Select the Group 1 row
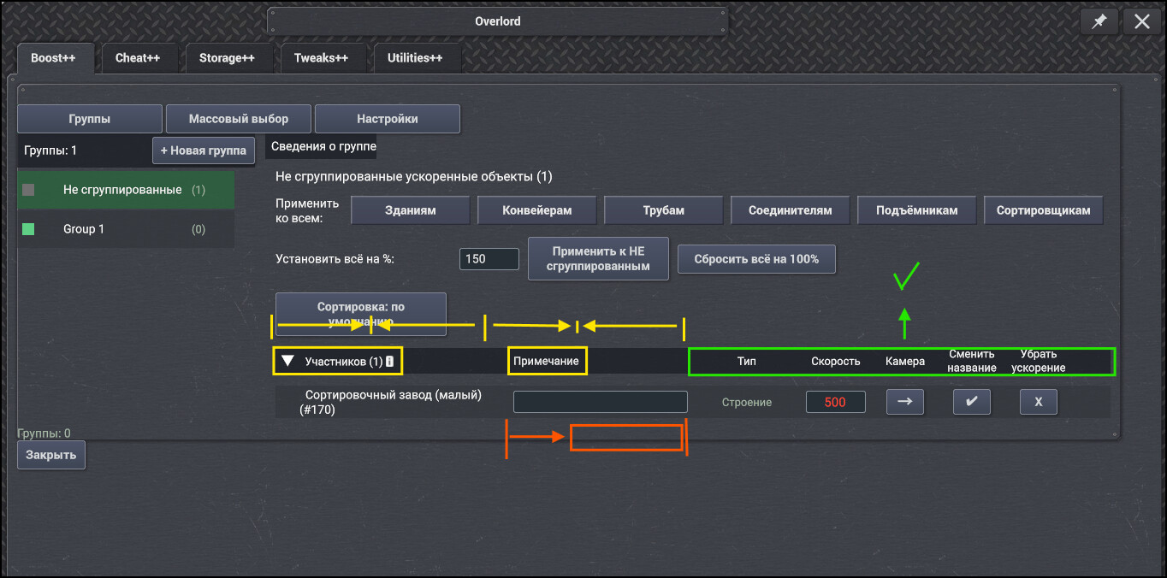The width and height of the screenshot is (1167, 578). tap(125, 229)
